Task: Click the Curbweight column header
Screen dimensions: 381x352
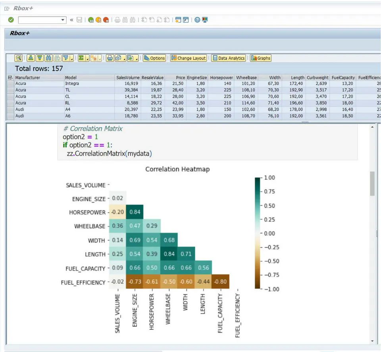Action: point(317,77)
